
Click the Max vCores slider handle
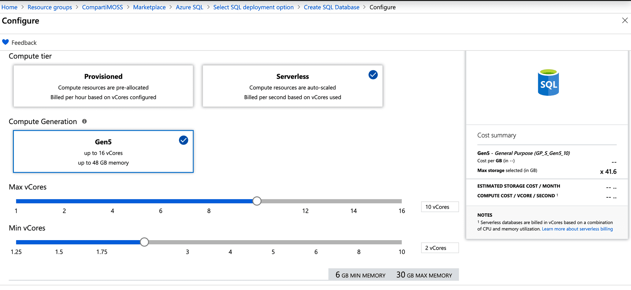pos(256,201)
